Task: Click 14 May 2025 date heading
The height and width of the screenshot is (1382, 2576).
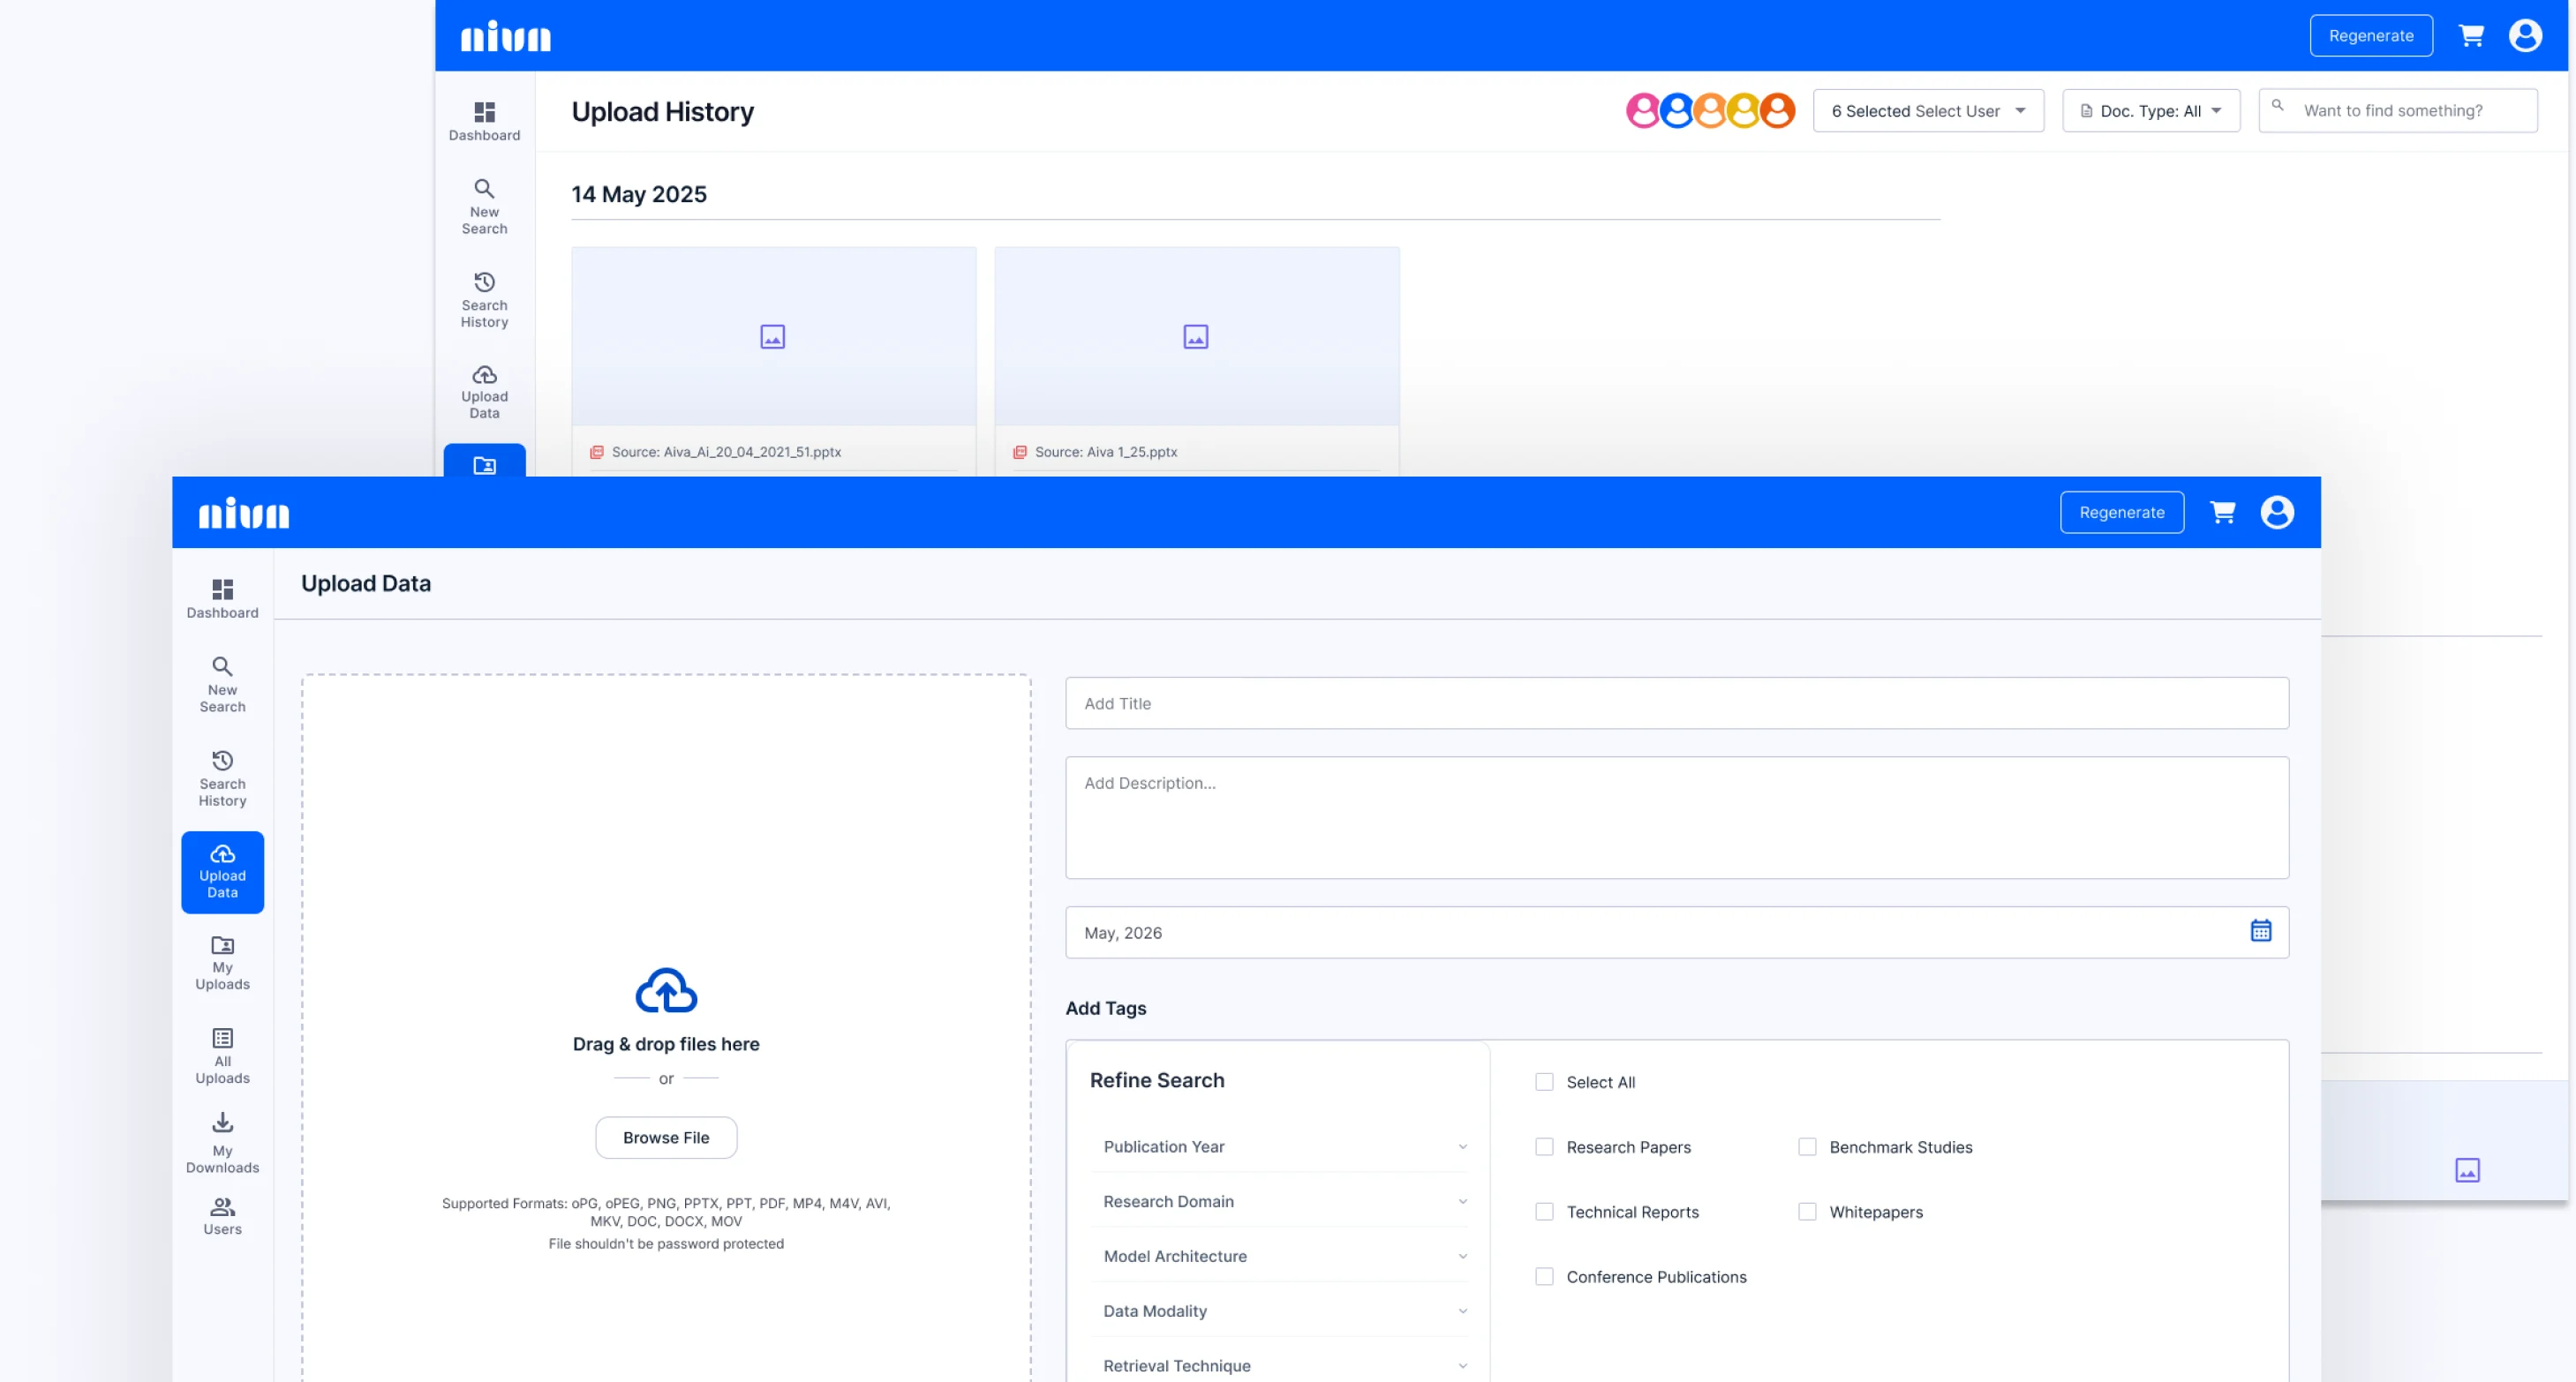Action: click(x=639, y=194)
